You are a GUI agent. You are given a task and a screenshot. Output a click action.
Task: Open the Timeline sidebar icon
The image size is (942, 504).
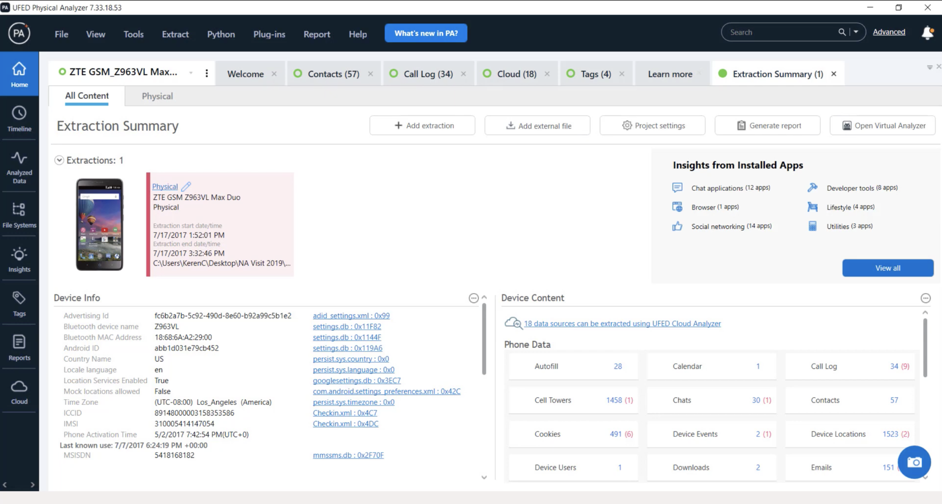point(19,119)
